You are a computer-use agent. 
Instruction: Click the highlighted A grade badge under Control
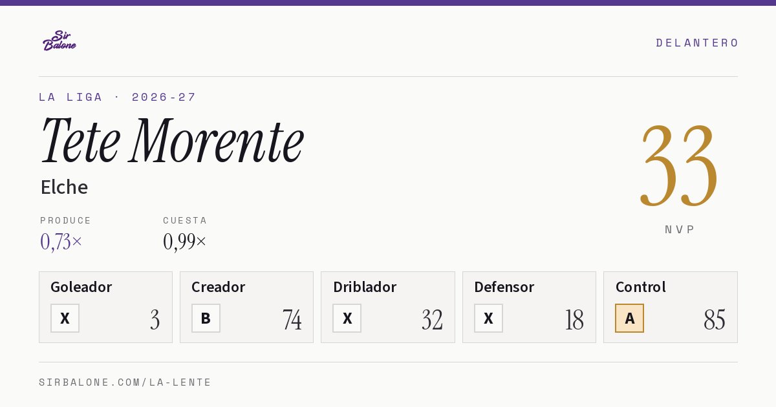629,318
